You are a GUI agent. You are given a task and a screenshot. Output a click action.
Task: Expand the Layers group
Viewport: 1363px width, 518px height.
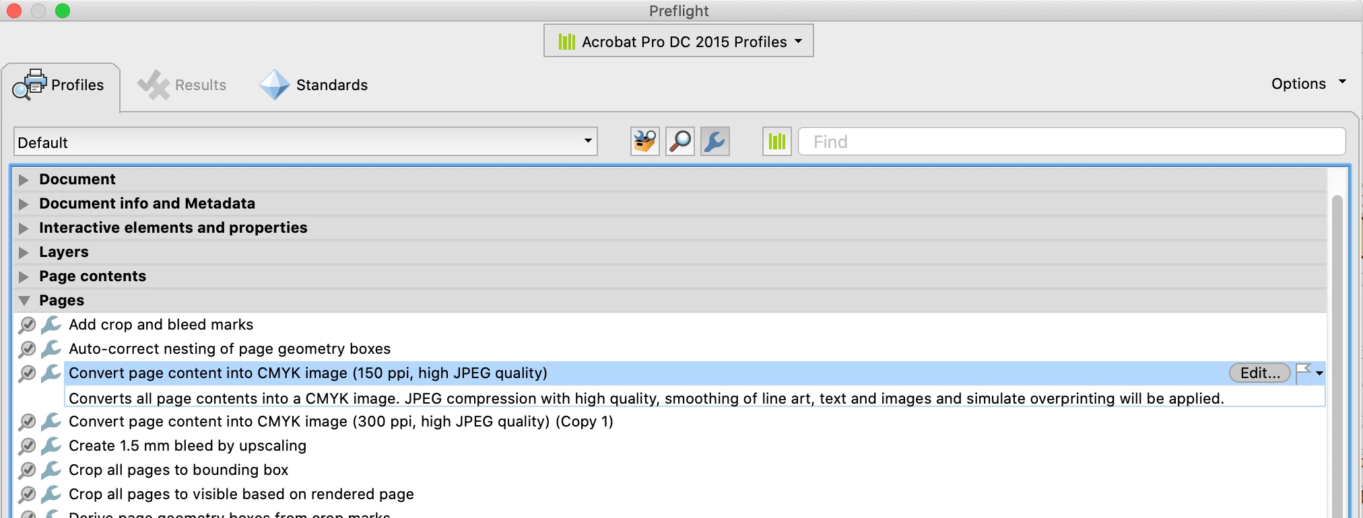(x=24, y=252)
